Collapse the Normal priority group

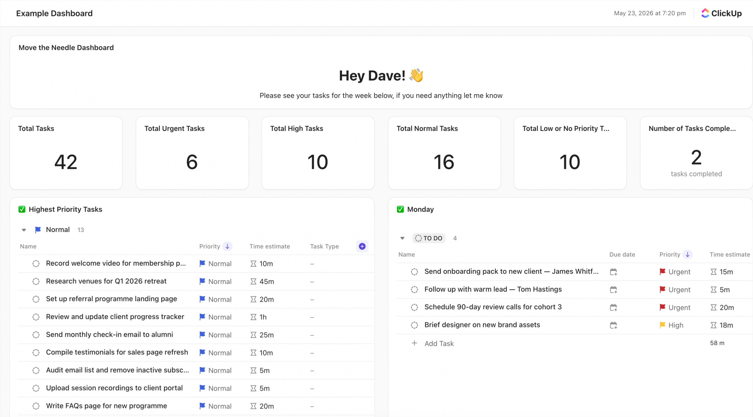click(x=24, y=230)
